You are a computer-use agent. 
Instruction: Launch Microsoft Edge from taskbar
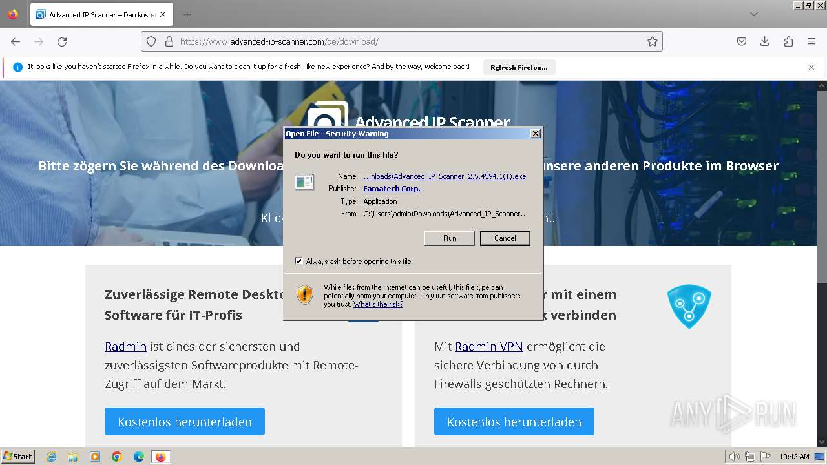pos(139,457)
